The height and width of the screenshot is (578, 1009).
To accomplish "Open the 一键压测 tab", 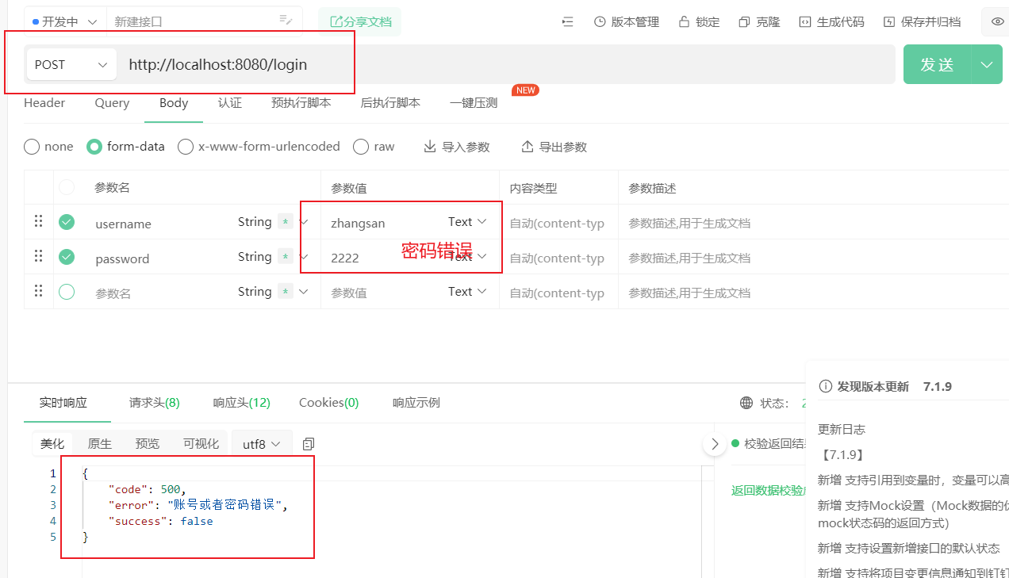I will click(474, 103).
